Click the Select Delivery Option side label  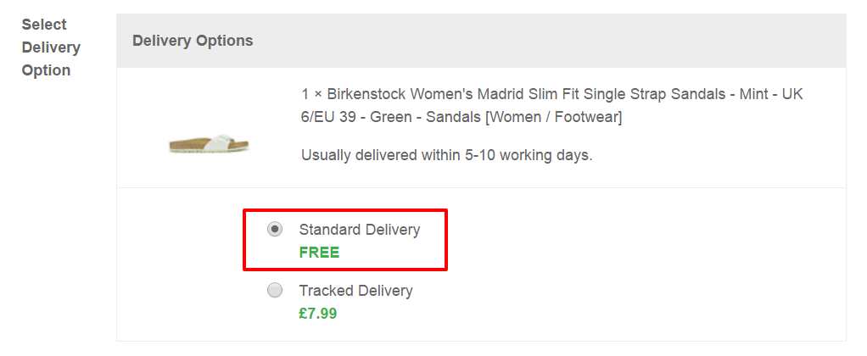point(51,47)
